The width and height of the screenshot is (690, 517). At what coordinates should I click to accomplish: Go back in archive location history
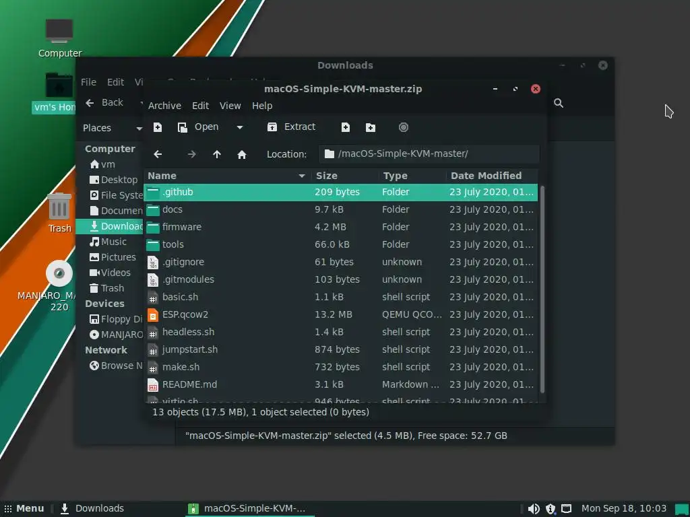(158, 154)
